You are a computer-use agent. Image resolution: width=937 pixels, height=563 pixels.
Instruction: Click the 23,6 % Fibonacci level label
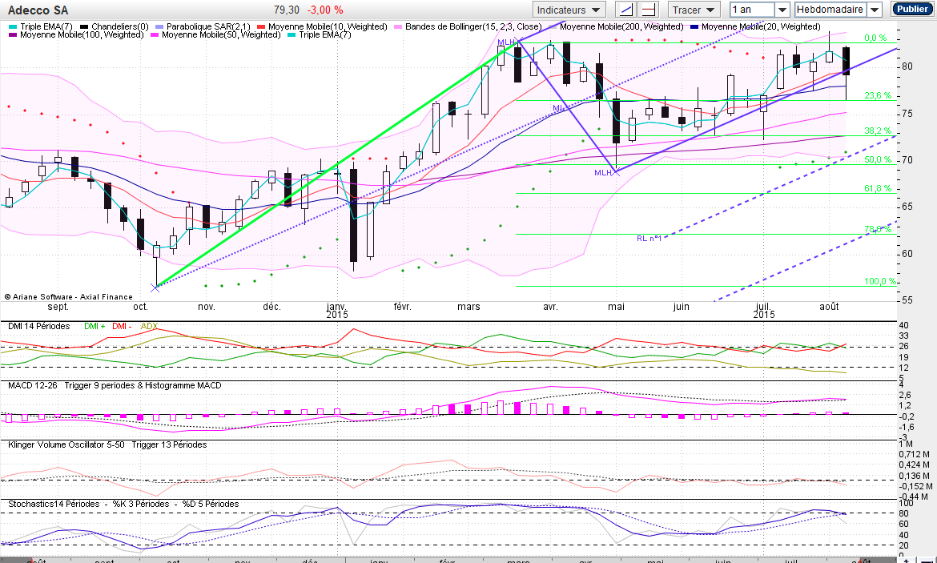click(878, 95)
